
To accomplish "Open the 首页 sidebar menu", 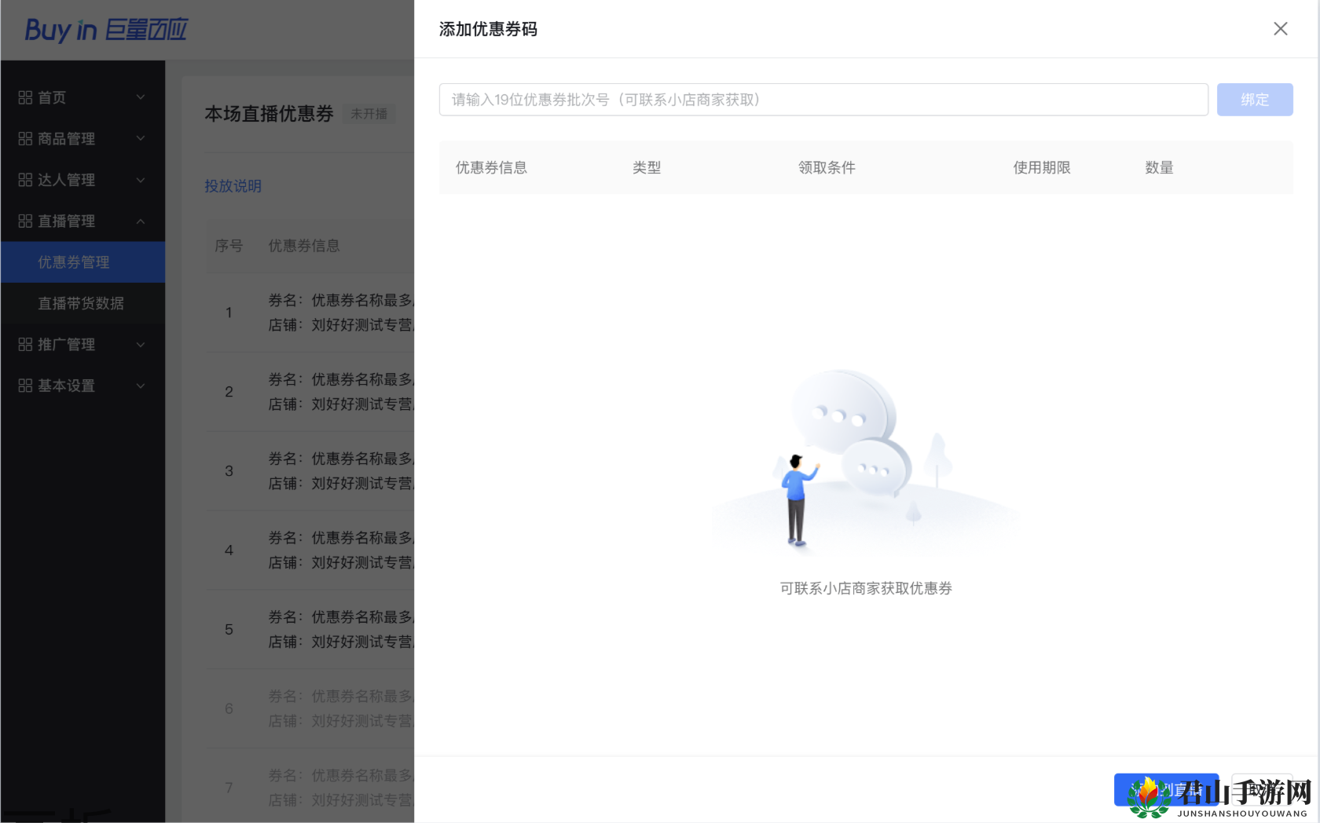I will point(82,97).
